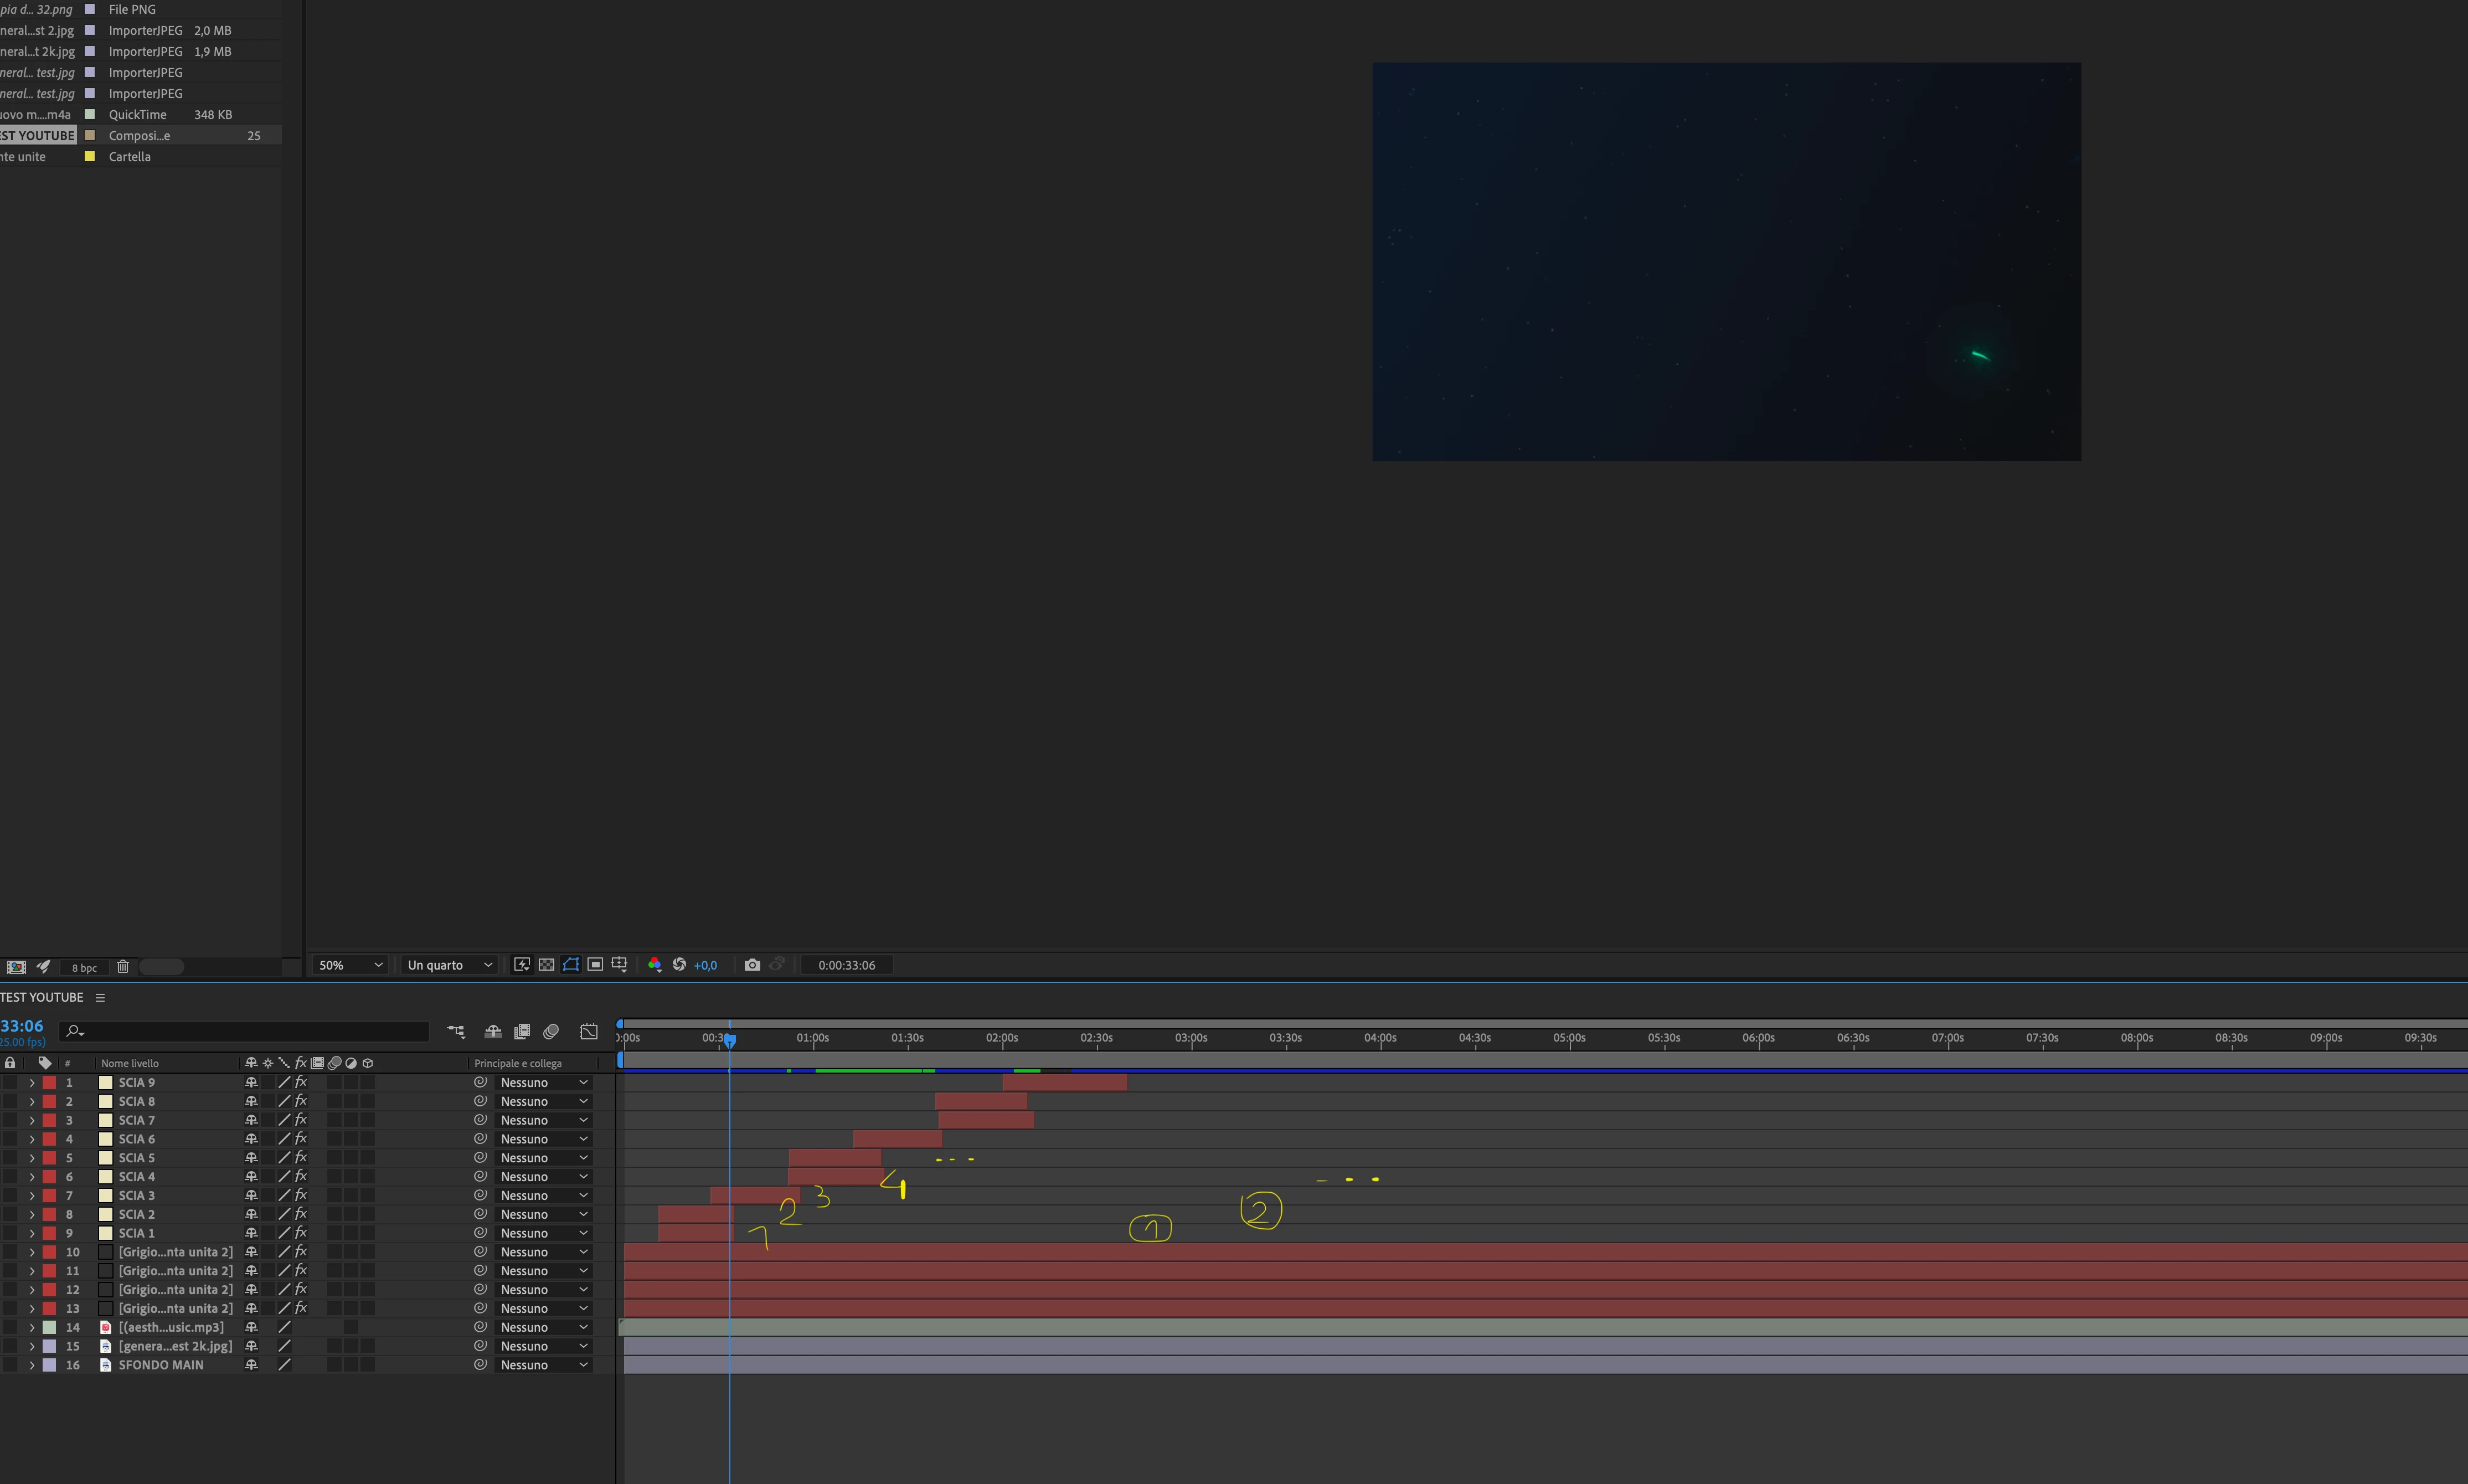Click the composition mini-flowchart icon
Image resolution: width=2468 pixels, height=1484 pixels.
456,1031
